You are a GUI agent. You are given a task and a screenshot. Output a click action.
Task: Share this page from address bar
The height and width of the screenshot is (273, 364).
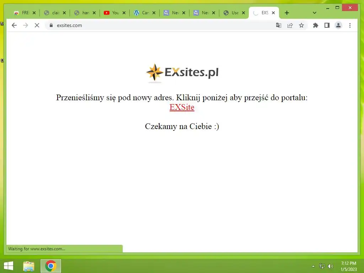coord(290,25)
